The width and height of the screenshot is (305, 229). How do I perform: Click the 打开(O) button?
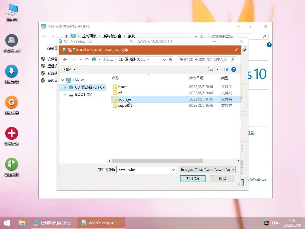tap(193, 179)
